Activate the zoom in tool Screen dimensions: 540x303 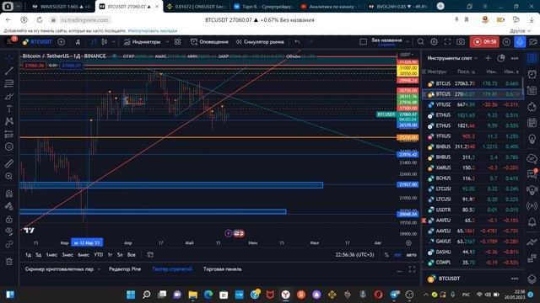tap(9, 176)
